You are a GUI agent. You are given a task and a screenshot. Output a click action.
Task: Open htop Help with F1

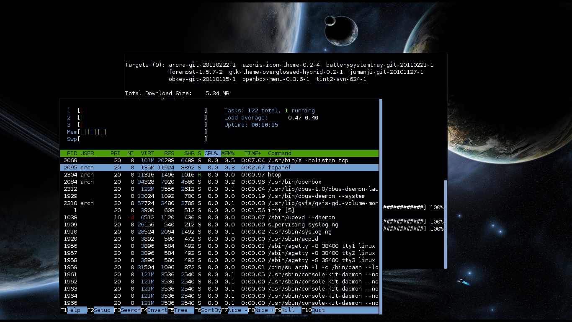[x=74, y=310]
